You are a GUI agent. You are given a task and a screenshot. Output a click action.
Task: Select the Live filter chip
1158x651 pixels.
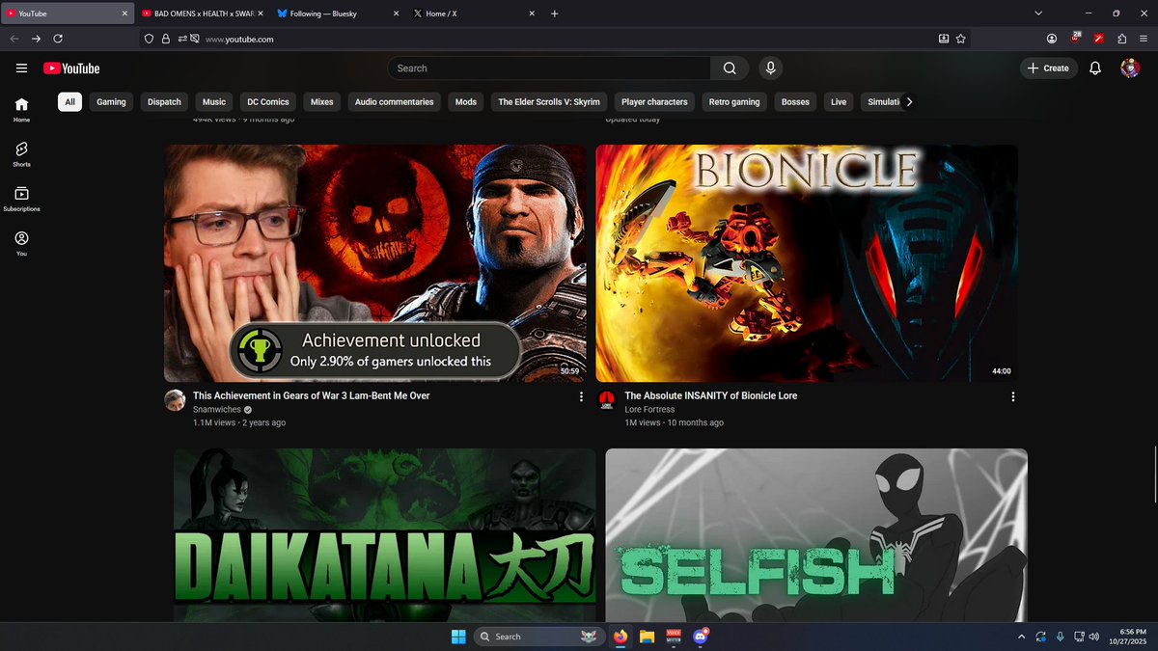839,101
